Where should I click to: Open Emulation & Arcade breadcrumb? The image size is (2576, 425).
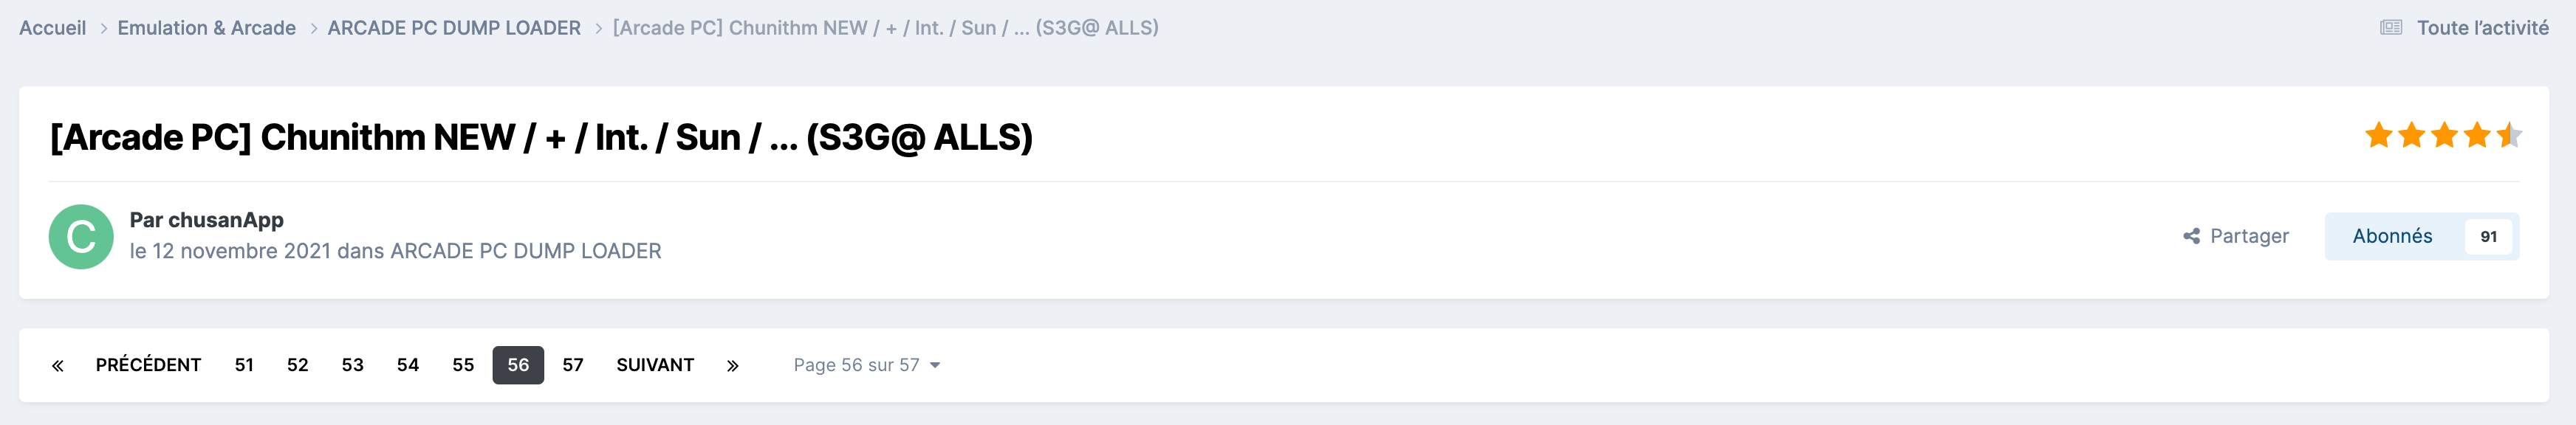click(207, 28)
